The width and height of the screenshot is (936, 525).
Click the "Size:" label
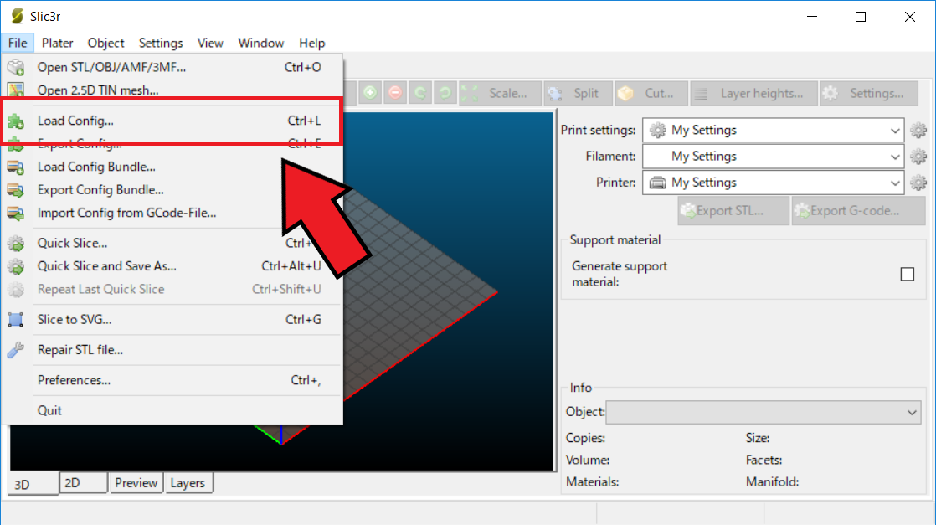click(x=758, y=439)
